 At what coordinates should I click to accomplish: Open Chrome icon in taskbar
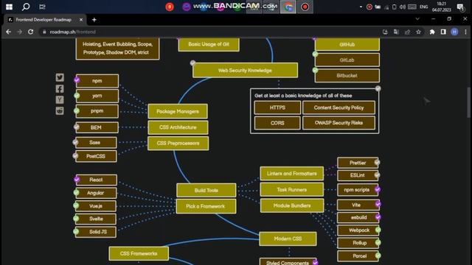click(288, 7)
